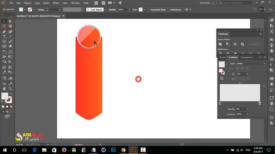Click the toolbox Fill color swatch
Image resolution: width=275 pixels, height=154 pixels.
(x=5, y=96)
